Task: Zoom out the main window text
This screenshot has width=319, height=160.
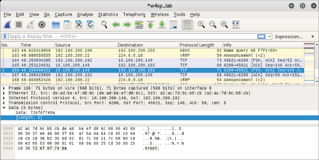Action: pyautogui.click(x=213, y=25)
